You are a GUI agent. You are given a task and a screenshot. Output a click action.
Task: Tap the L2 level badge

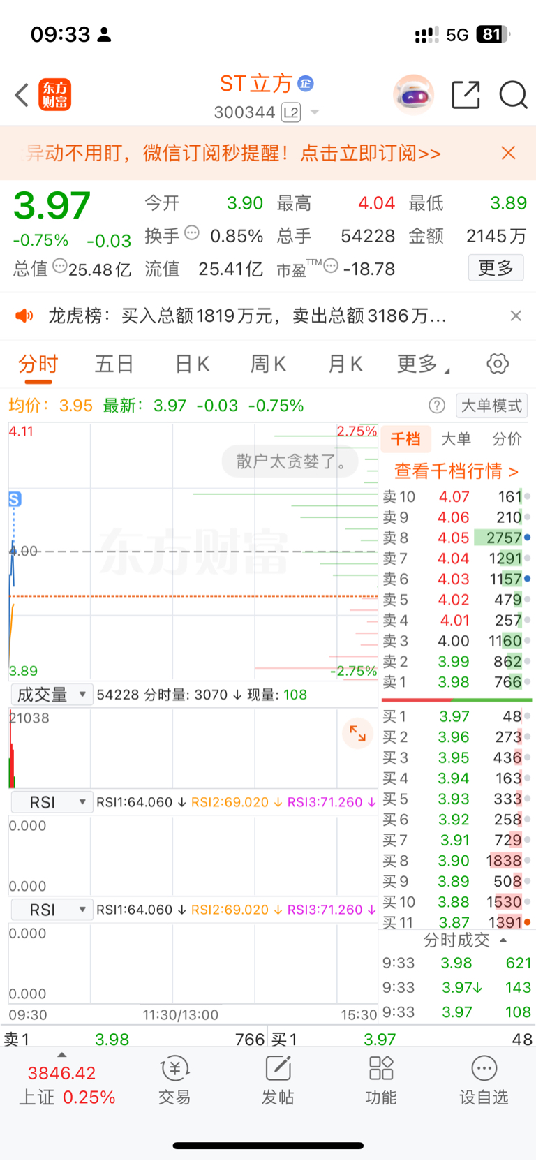click(291, 112)
